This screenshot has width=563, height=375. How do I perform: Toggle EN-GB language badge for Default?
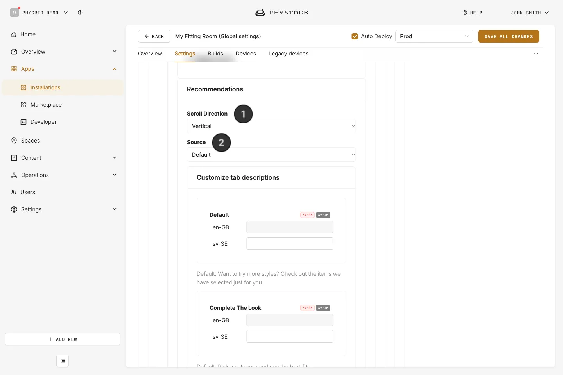tap(308, 215)
